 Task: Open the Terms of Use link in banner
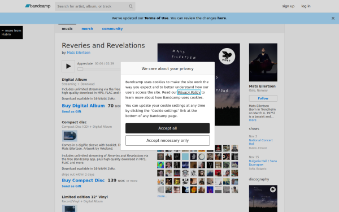point(157,18)
